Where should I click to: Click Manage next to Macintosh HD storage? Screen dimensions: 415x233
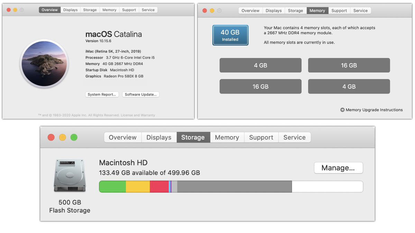(338, 168)
